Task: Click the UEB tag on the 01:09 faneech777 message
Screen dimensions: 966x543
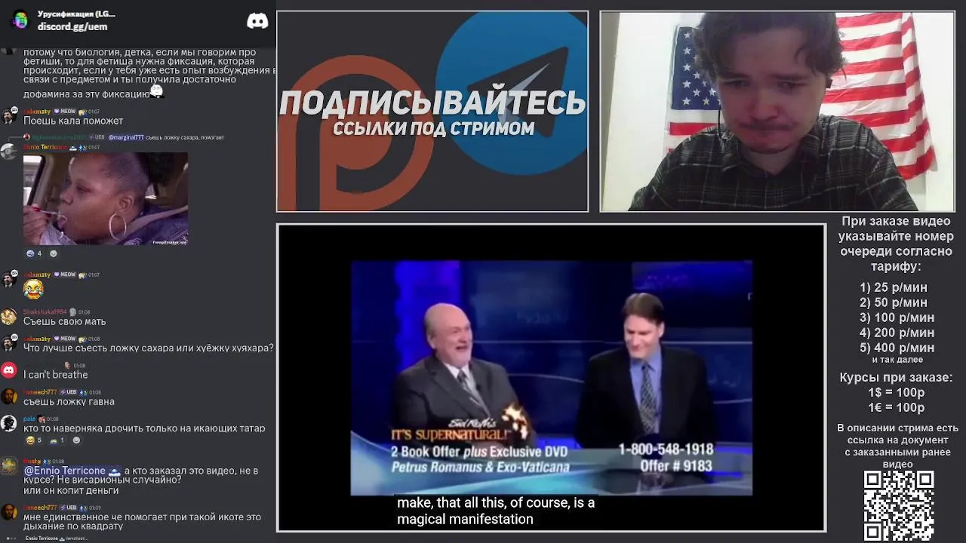Action: point(69,508)
